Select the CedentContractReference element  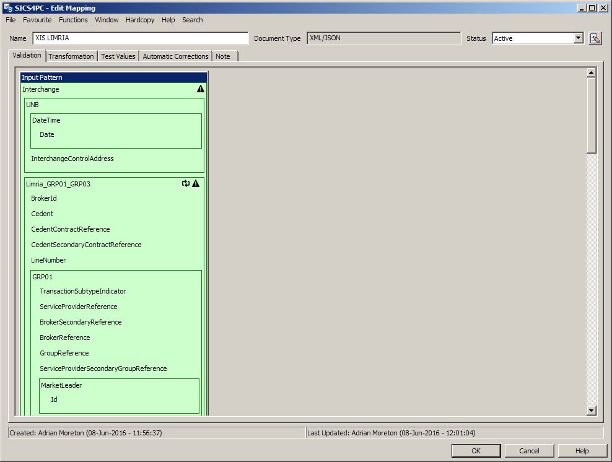tap(71, 229)
